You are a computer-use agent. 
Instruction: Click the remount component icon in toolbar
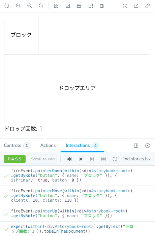tap(7, 6)
